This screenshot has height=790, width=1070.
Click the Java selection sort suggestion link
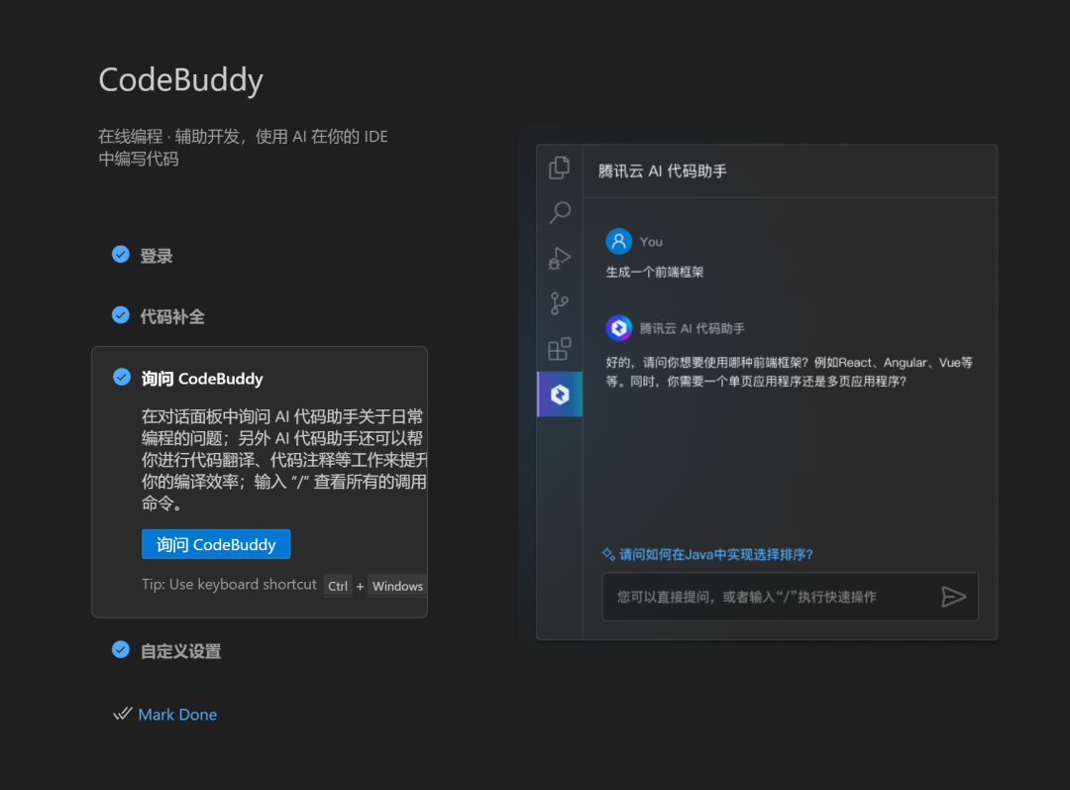pos(716,554)
